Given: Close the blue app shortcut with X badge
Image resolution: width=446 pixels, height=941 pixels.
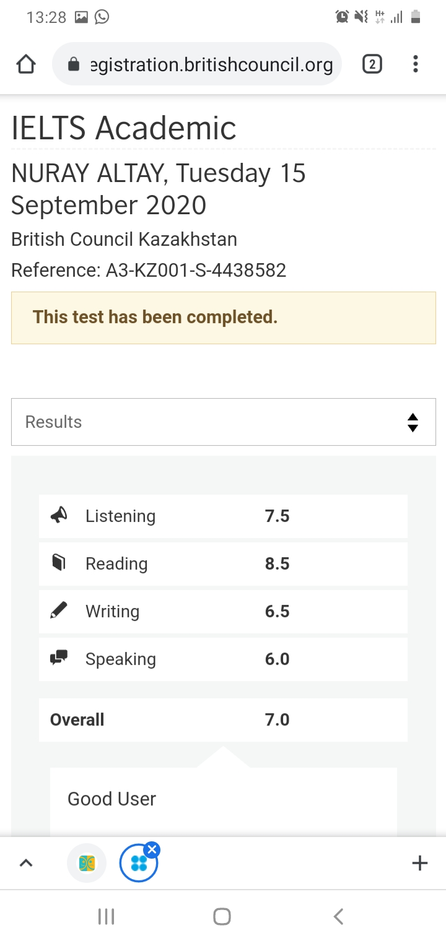Looking at the screenshot, I should coord(152,849).
